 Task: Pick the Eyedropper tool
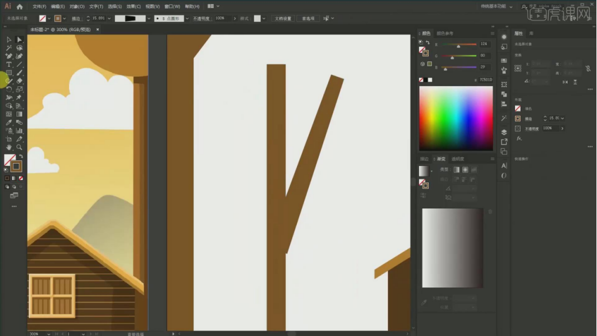point(9,123)
